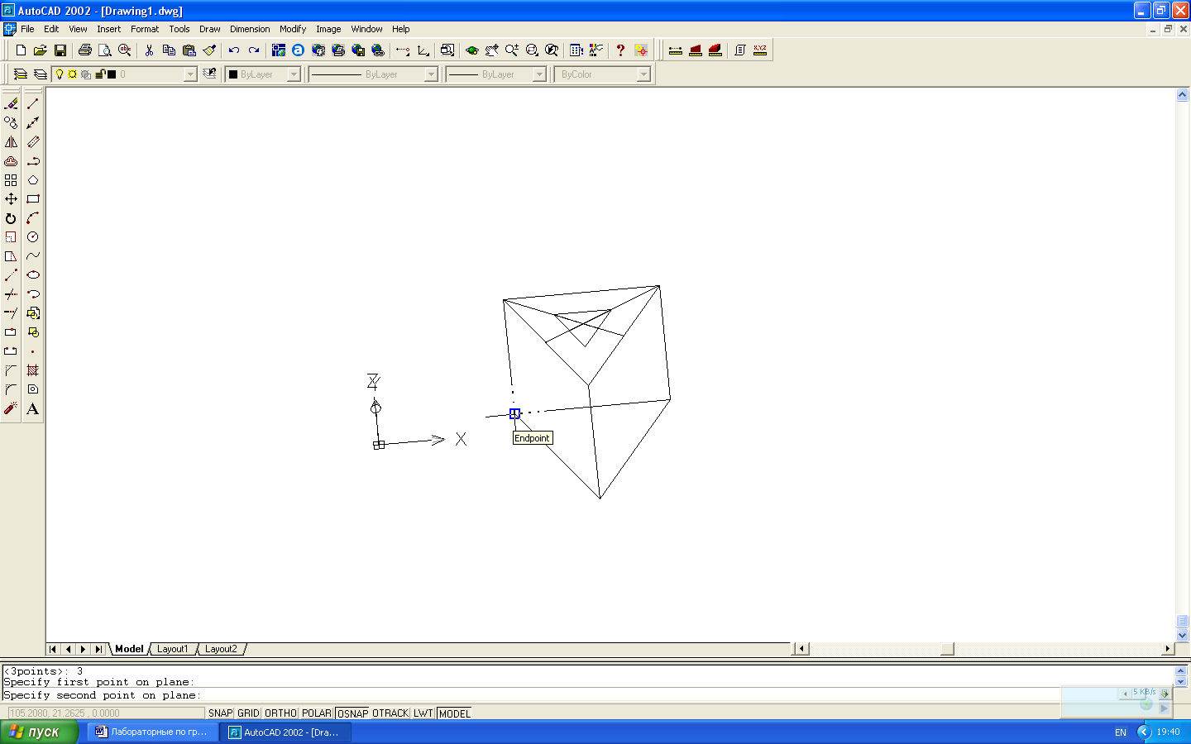The width and height of the screenshot is (1191, 744).
Task: Open the ByLayer color control dropdown
Action: tap(294, 74)
